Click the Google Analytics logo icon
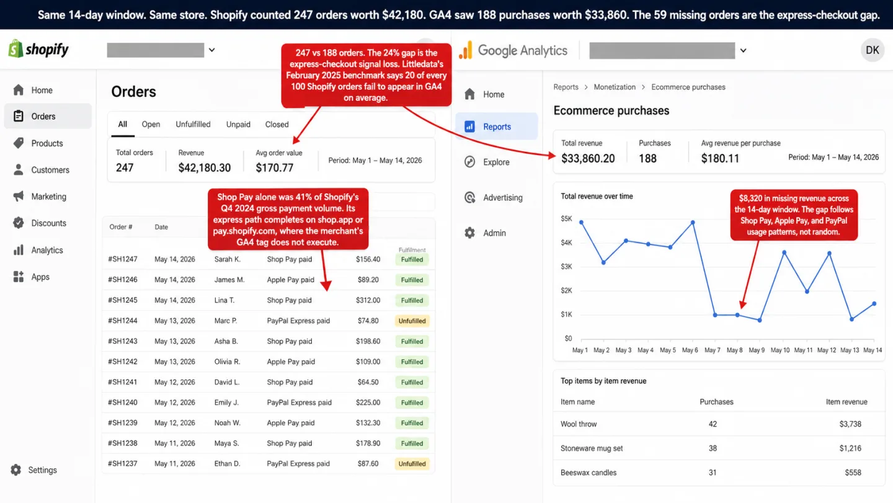Image resolution: width=893 pixels, height=503 pixels. pyautogui.click(x=466, y=50)
